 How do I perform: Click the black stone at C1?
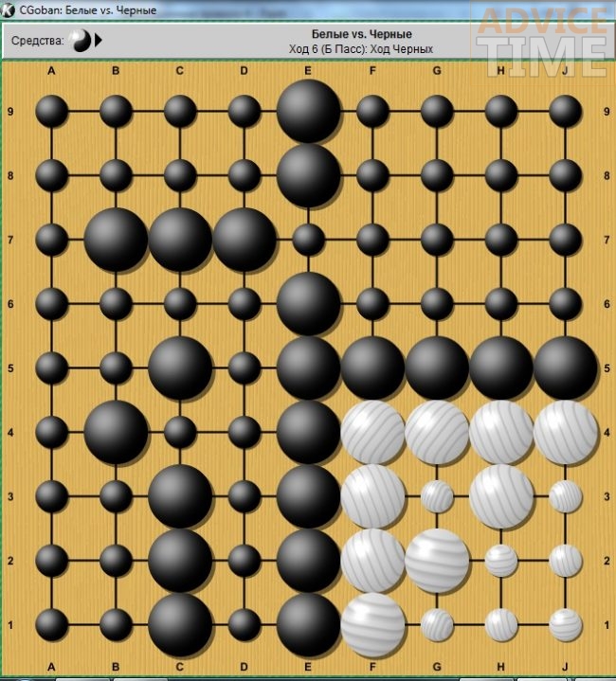coord(180,625)
